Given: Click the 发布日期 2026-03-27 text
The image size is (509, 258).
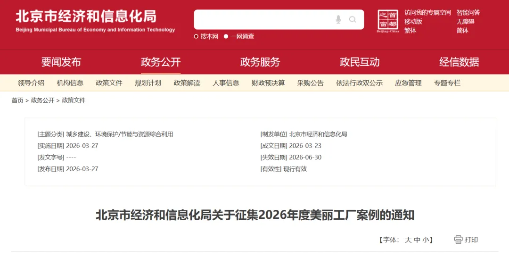Looking at the screenshot, I should pyautogui.click(x=68, y=169).
